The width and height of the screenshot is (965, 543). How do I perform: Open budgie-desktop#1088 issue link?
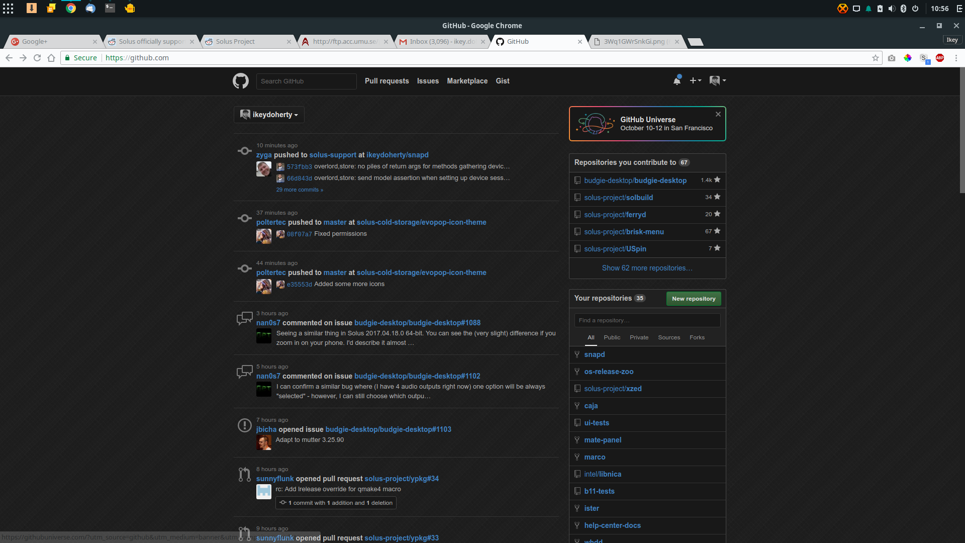[417, 323]
